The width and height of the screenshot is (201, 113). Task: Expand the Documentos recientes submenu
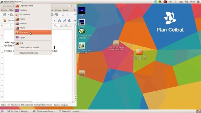[33, 53]
